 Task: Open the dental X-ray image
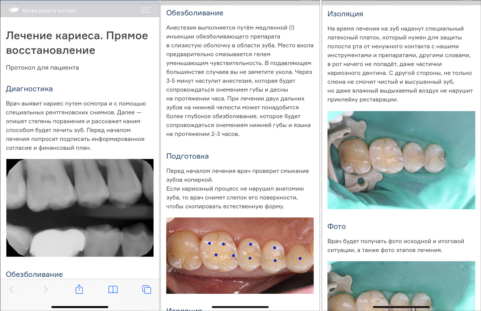[x=80, y=208]
